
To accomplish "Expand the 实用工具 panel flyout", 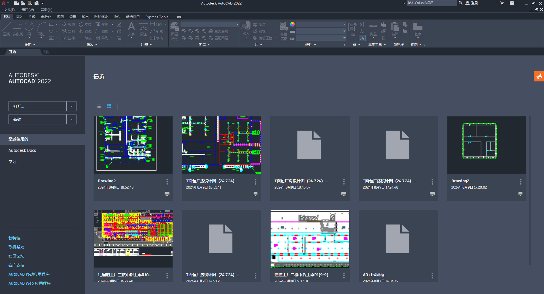I will coord(377,45).
